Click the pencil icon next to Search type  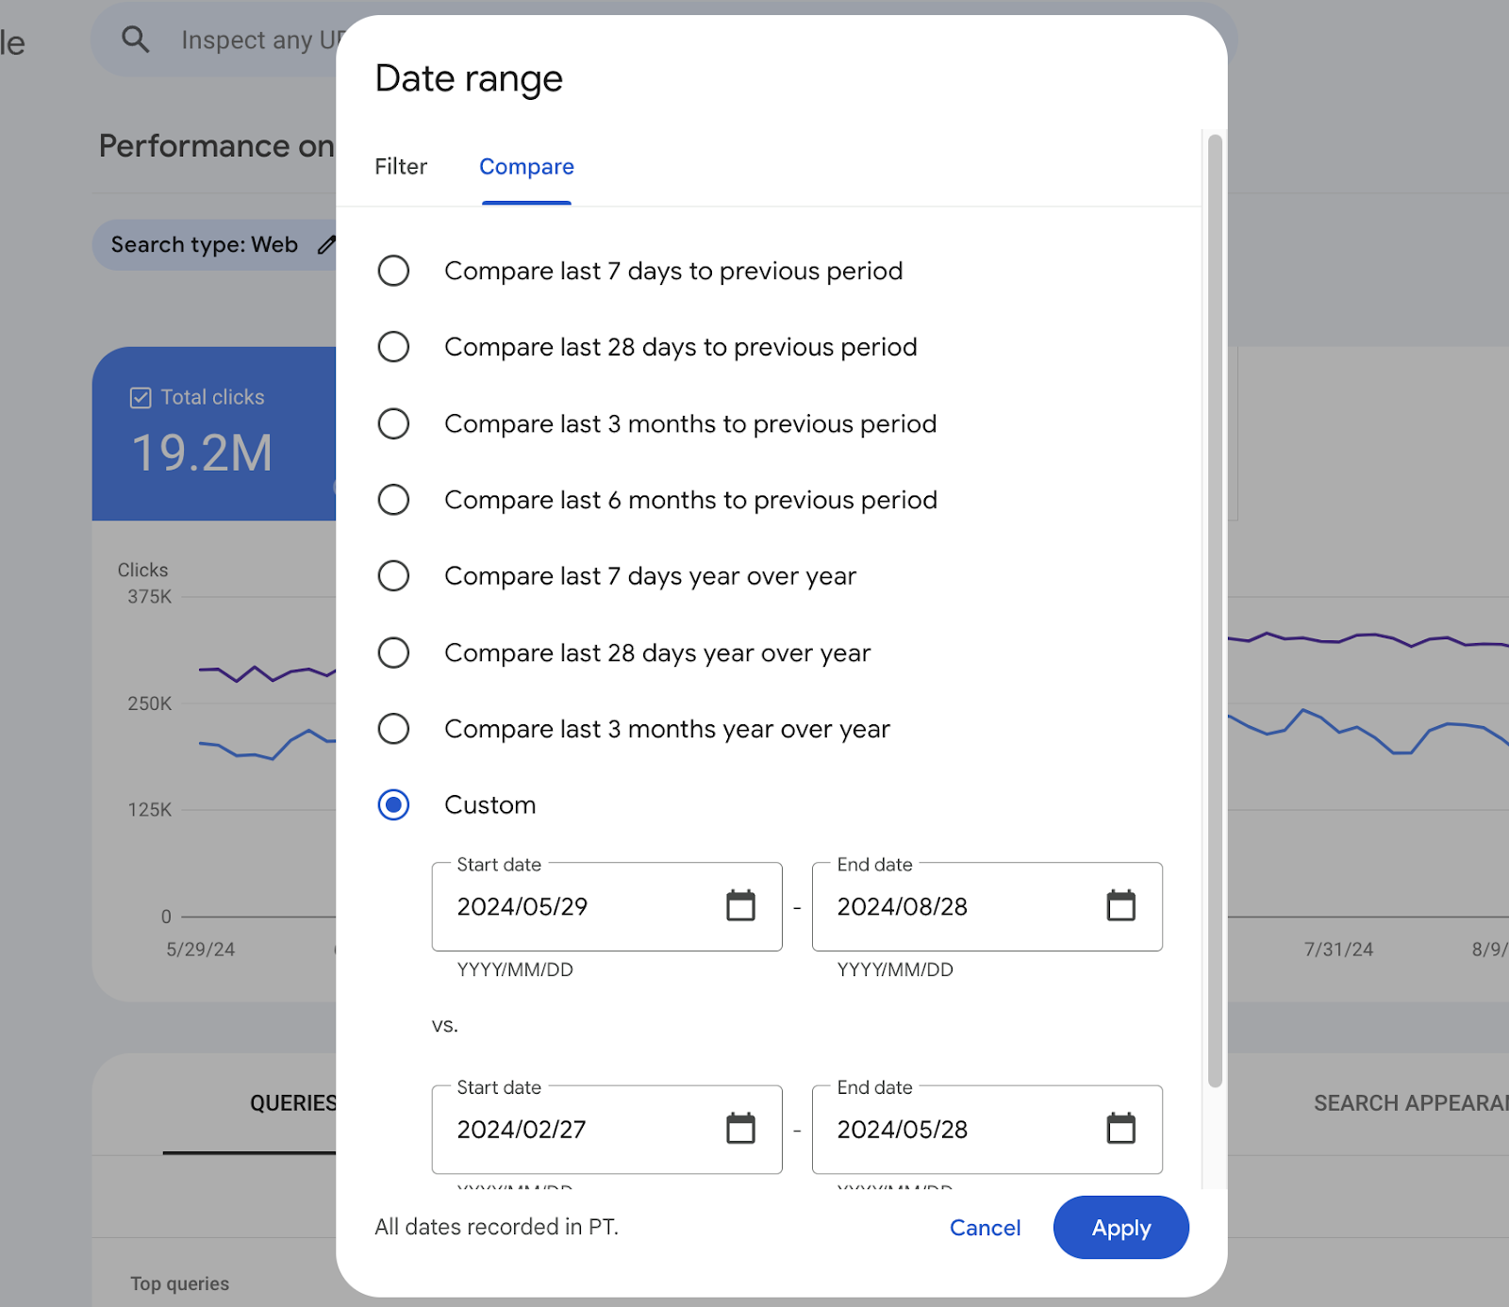(326, 244)
